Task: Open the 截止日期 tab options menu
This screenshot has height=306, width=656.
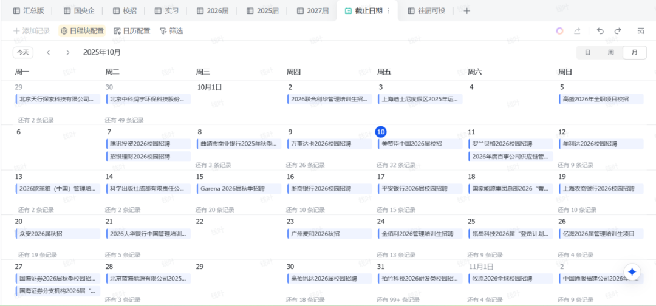Action: [389, 11]
